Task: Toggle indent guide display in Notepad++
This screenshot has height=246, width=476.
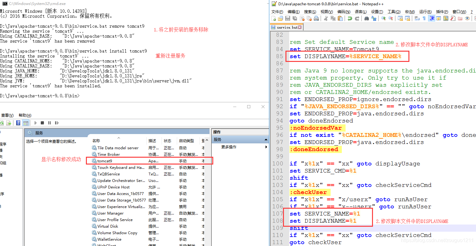Action: pos(431,19)
